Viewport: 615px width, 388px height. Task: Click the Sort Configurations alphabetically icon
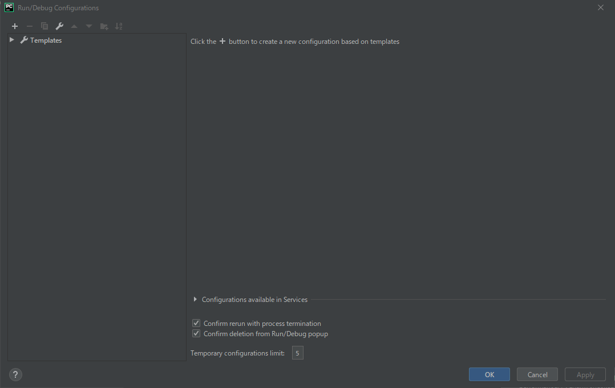click(119, 26)
